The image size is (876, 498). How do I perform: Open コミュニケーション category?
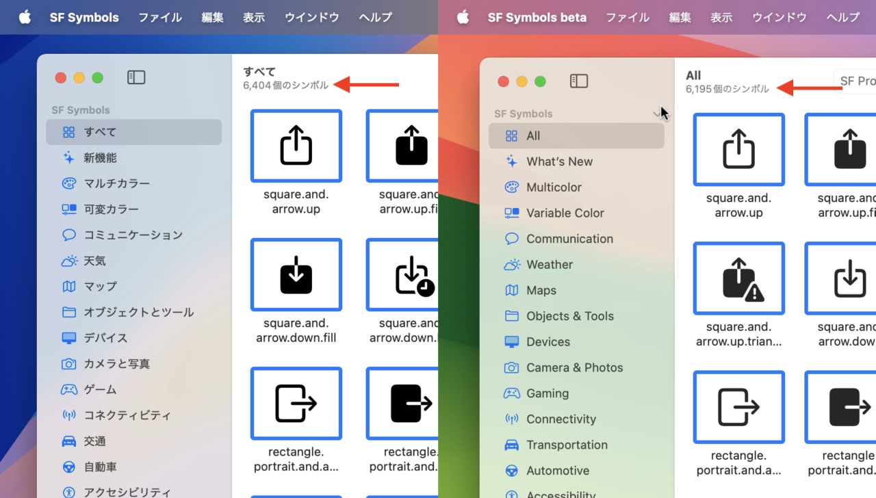(134, 235)
